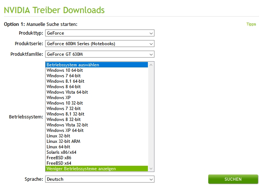This screenshot has height=188, width=263.
Task: Click the OS list scrollbar up arrow
Action: click(x=151, y=65)
